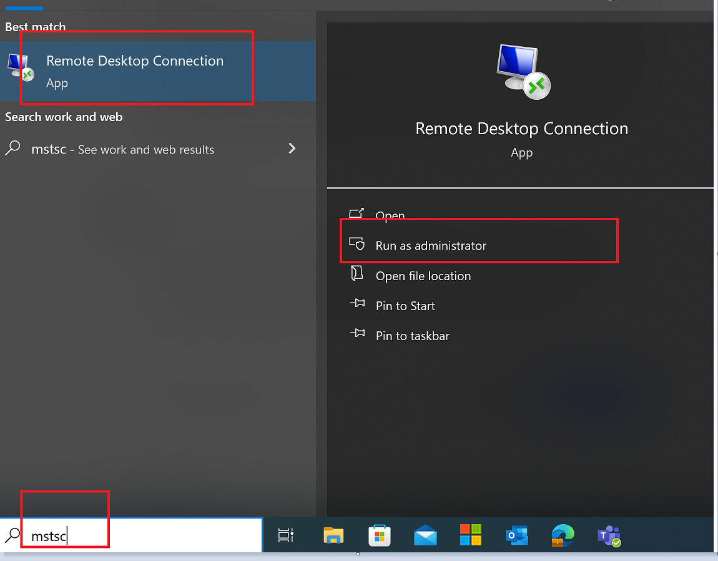Open File Explorer from the taskbar

click(333, 535)
